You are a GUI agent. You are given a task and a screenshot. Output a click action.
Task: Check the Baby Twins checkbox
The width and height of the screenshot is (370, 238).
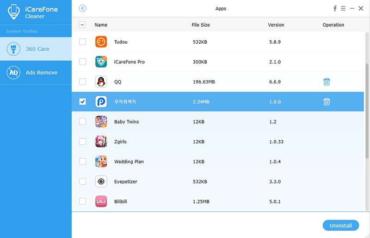pyautogui.click(x=83, y=122)
